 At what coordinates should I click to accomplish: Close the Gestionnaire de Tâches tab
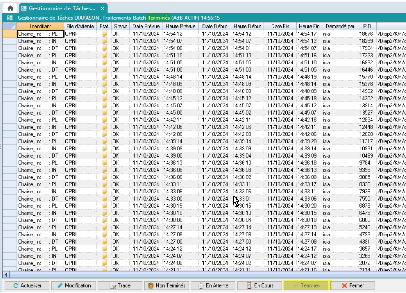(102, 8)
